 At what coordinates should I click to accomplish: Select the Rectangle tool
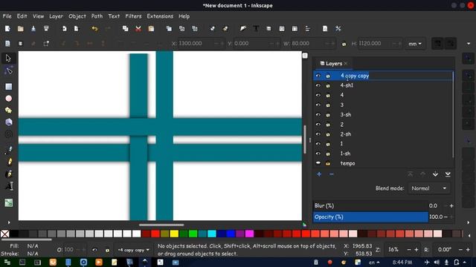[8, 87]
